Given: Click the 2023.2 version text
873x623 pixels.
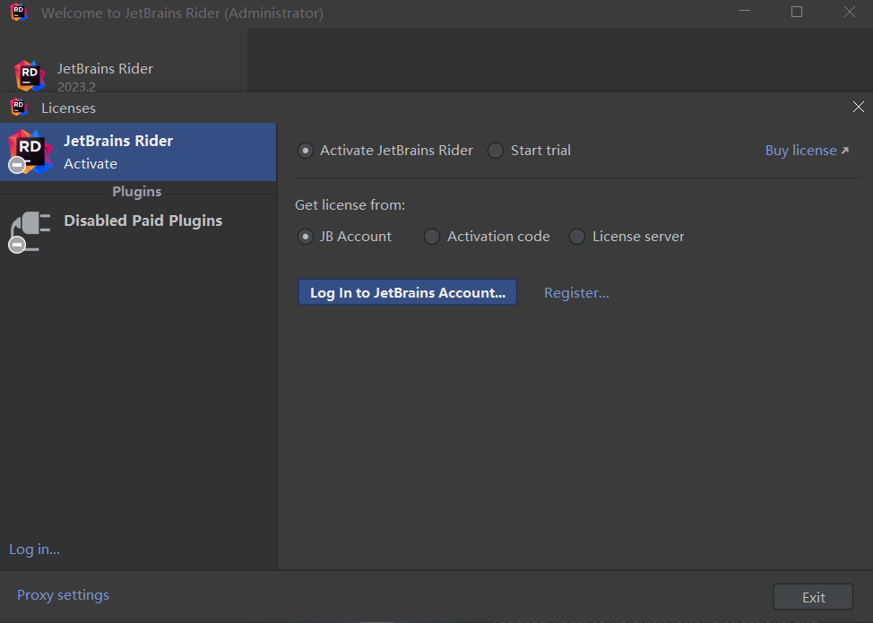Looking at the screenshot, I should (77, 87).
